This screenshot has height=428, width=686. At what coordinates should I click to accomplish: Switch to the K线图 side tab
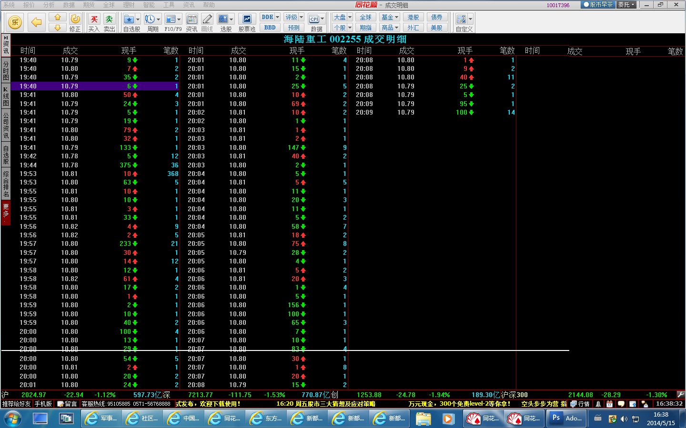coord(6,97)
